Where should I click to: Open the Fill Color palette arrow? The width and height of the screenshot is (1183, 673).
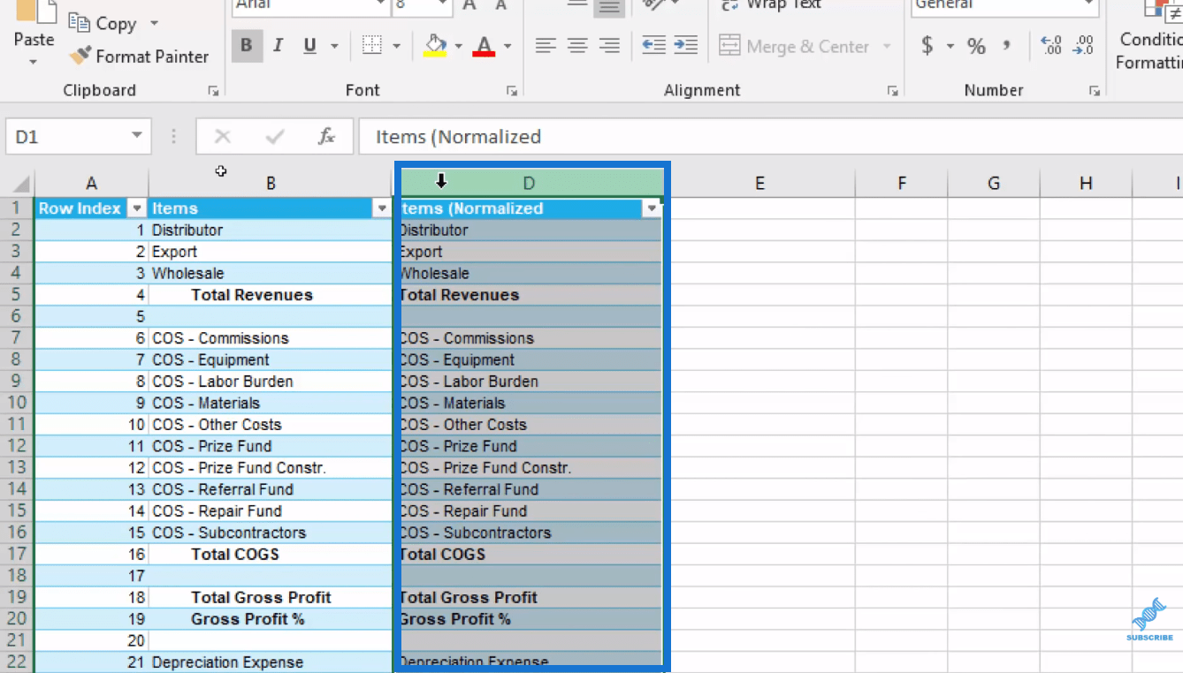pyautogui.click(x=458, y=46)
